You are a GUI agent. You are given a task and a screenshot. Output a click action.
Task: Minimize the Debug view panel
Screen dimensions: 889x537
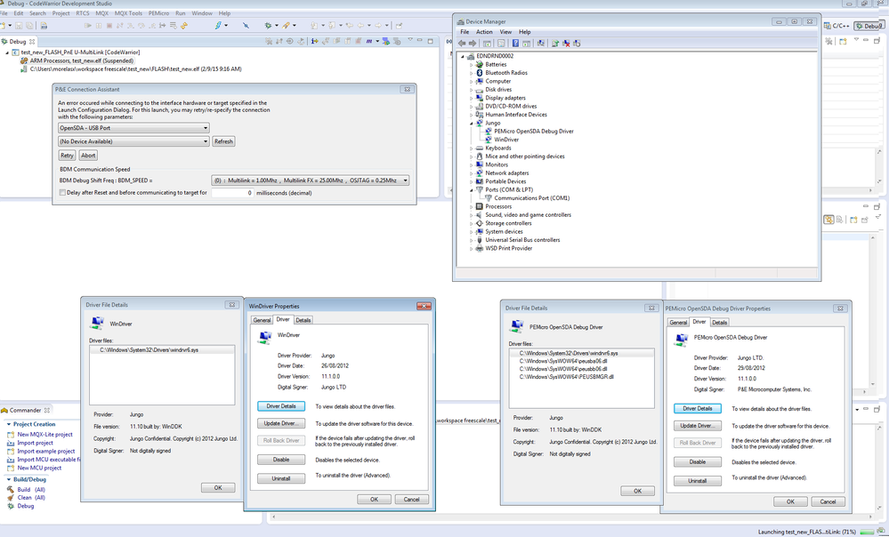tap(419, 40)
